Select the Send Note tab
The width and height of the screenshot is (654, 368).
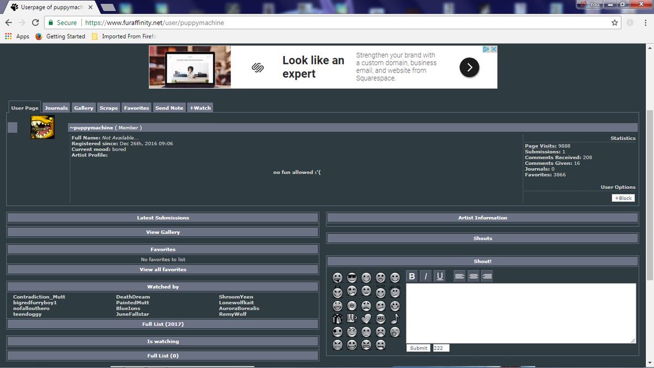click(169, 108)
